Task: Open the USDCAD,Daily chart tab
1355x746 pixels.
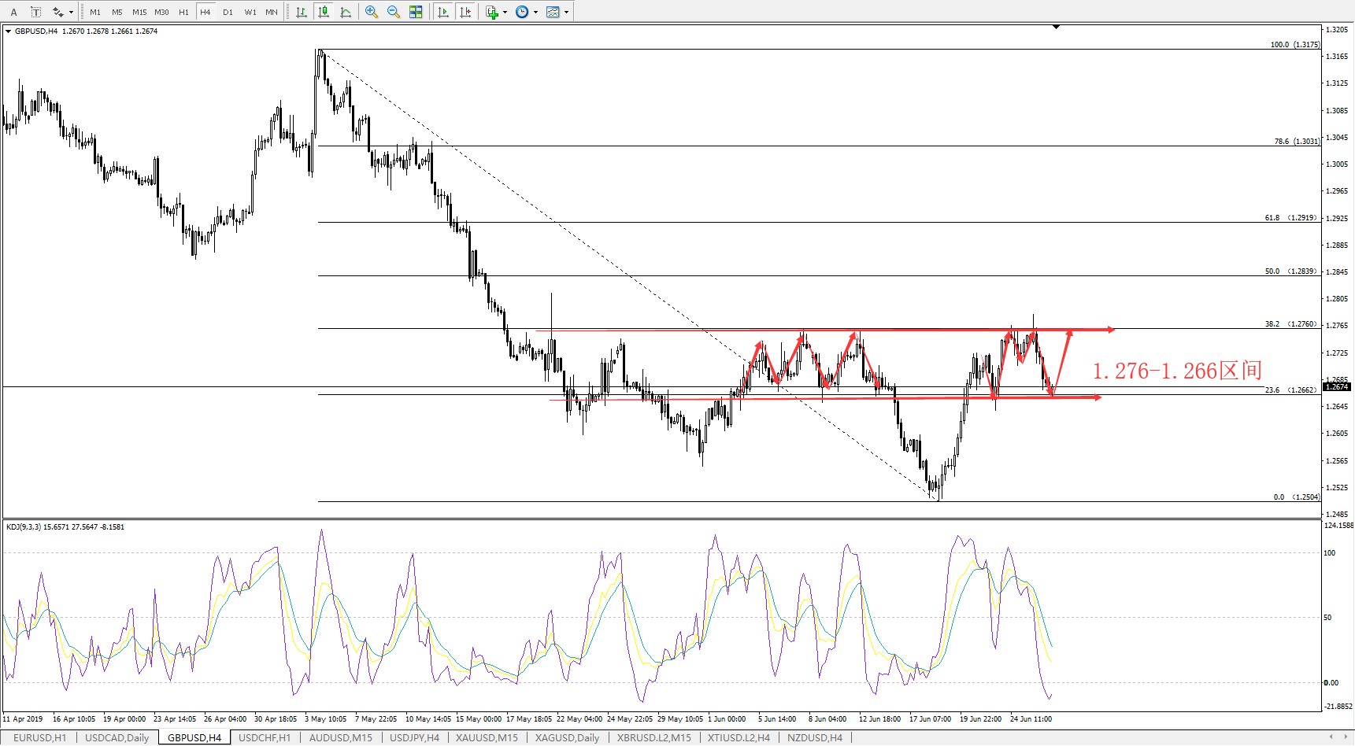Action: coord(117,737)
